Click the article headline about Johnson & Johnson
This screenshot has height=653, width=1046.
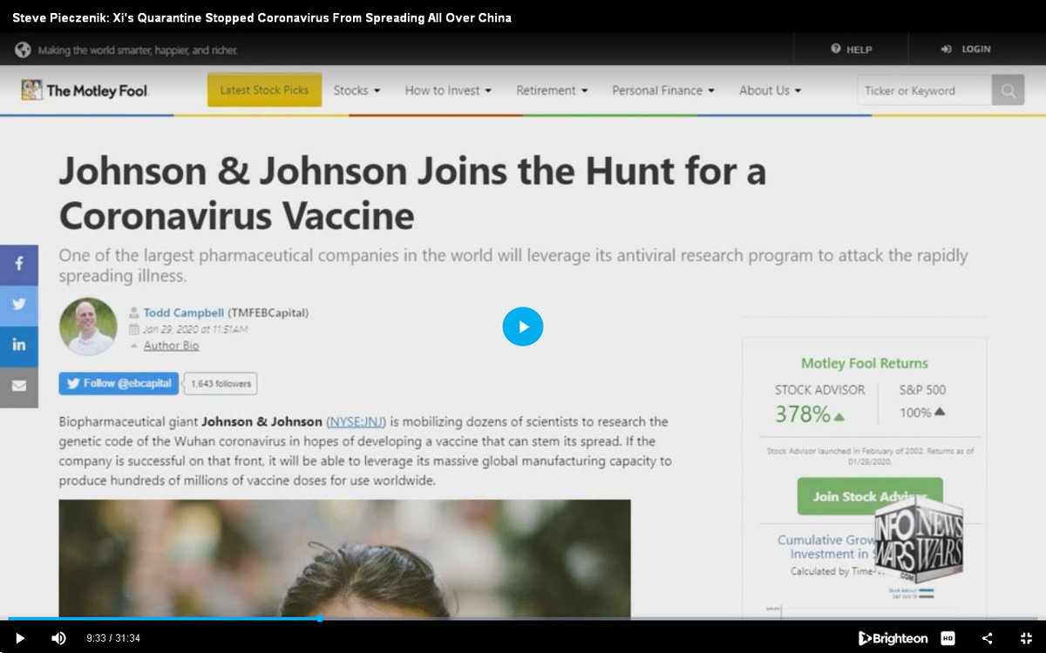point(412,193)
